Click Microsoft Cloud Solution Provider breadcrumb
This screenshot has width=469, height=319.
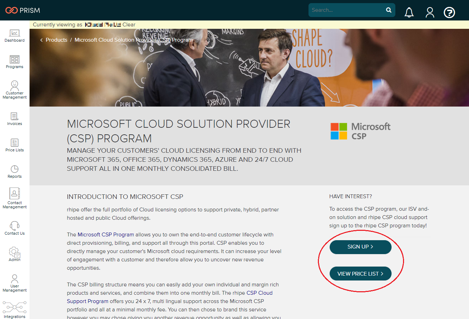tap(133, 40)
